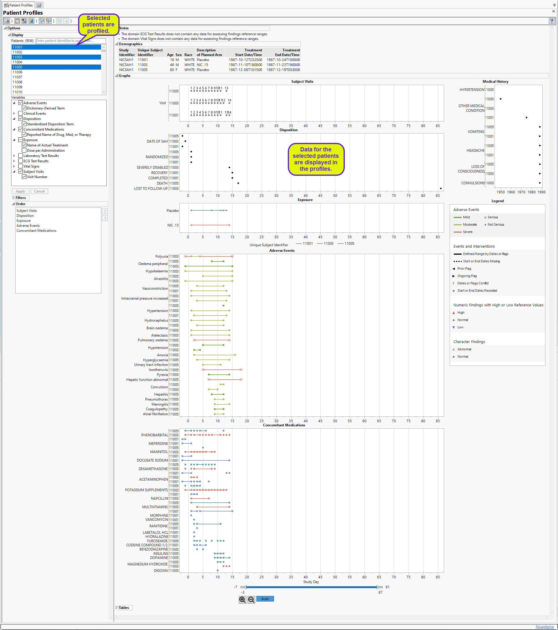Click the help question mark icon
The height and width of the screenshot is (630, 558).
pos(552,21)
